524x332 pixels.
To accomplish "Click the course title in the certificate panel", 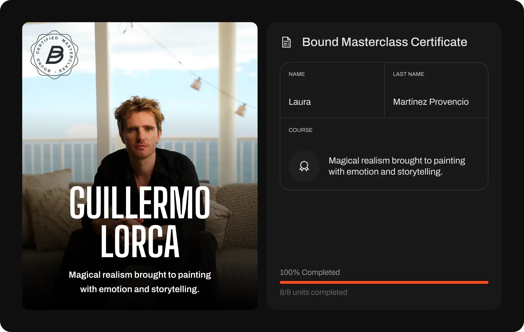I will click(397, 166).
